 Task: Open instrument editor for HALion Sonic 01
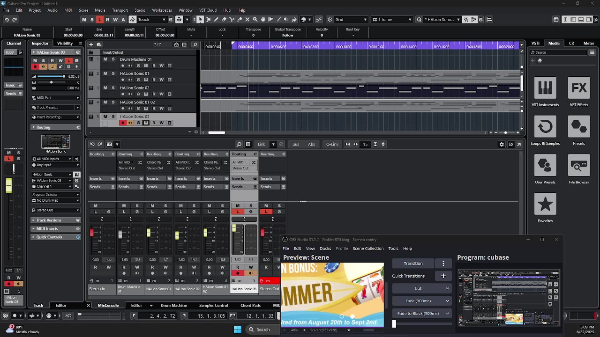pos(146,80)
